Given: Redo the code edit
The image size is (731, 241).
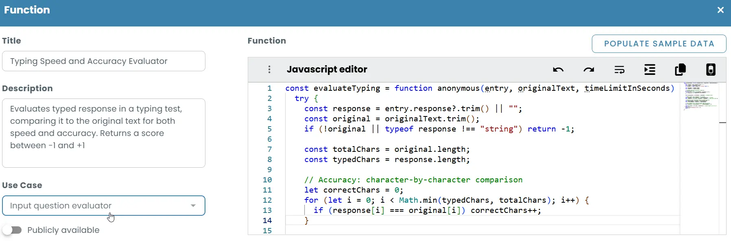Looking at the screenshot, I should click(589, 70).
